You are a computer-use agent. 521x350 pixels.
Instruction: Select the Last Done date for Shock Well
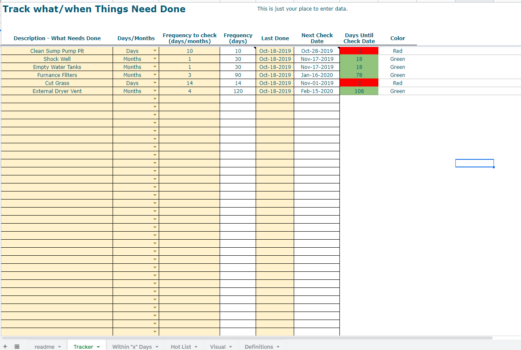point(275,59)
